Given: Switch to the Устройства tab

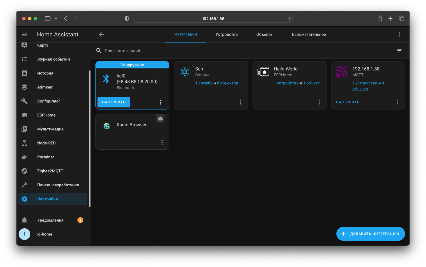Looking at the screenshot, I should 226,34.
